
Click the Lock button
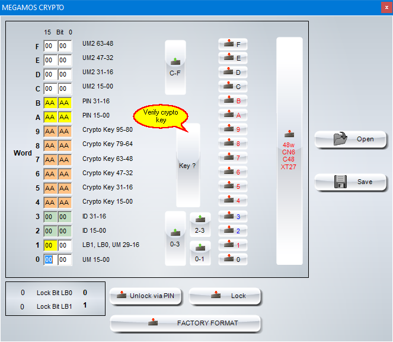[225, 296]
